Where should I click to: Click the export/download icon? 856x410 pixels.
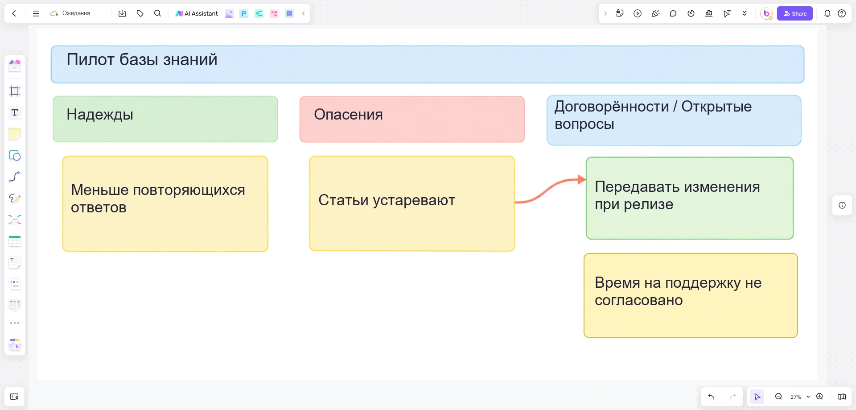[x=122, y=13]
